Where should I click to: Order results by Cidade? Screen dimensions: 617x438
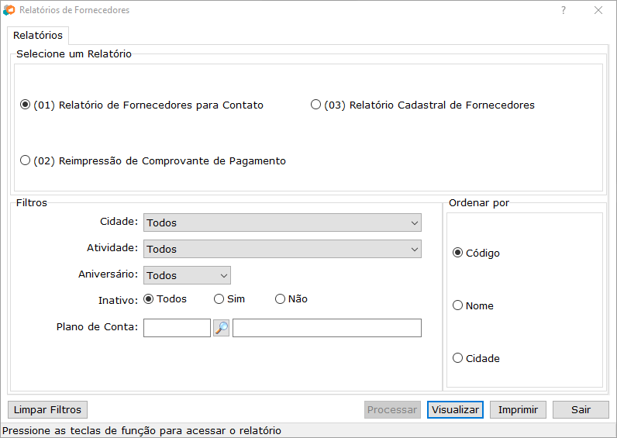pyautogui.click(x=458, y=358)
